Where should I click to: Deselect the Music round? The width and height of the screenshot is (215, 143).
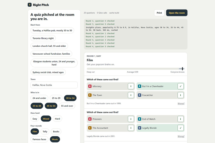pos(55,139)
